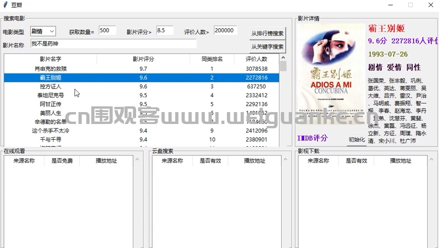Click the 影片名称 field containing 我不是药神

coord(113,43)
